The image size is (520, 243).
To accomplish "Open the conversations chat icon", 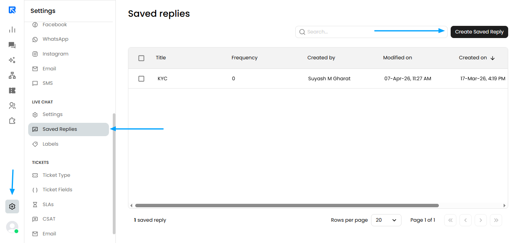I will click(x=12, y=45).
